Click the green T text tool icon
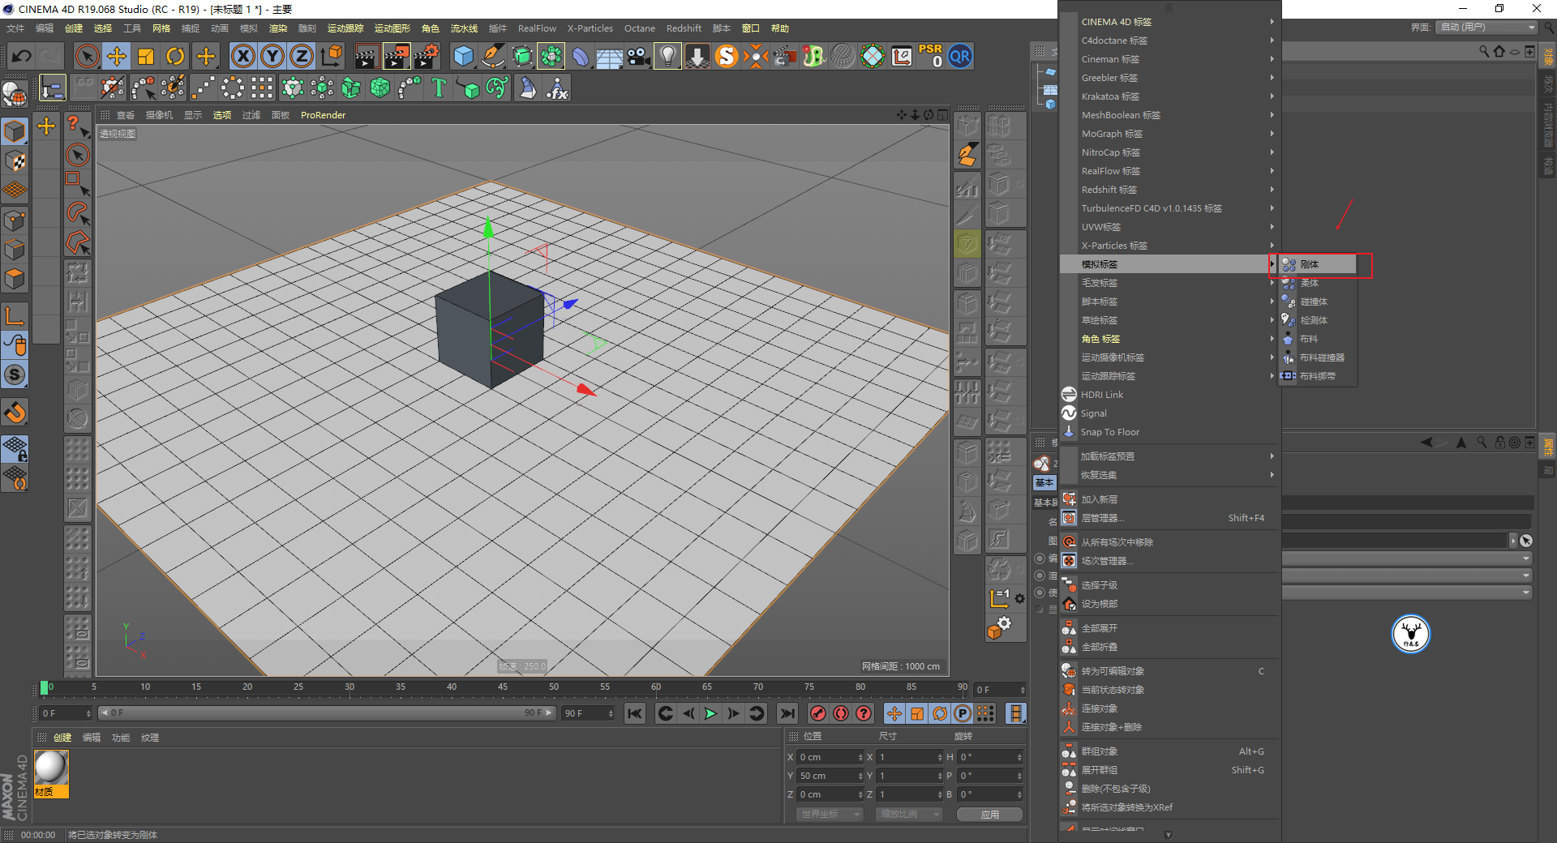 pyautogui.click(x=439, y=88)
